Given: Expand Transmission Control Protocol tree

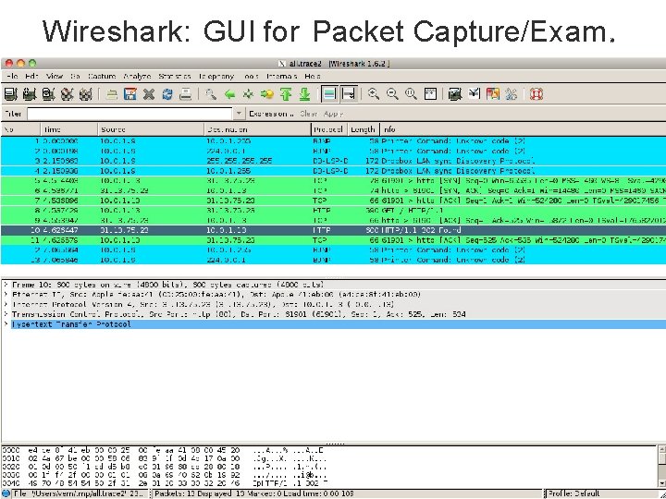Looking at the screenshot, I should [x=6, y=314].
